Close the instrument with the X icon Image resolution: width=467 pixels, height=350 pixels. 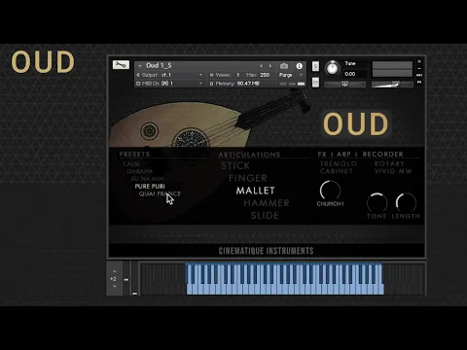pos(419,61)
